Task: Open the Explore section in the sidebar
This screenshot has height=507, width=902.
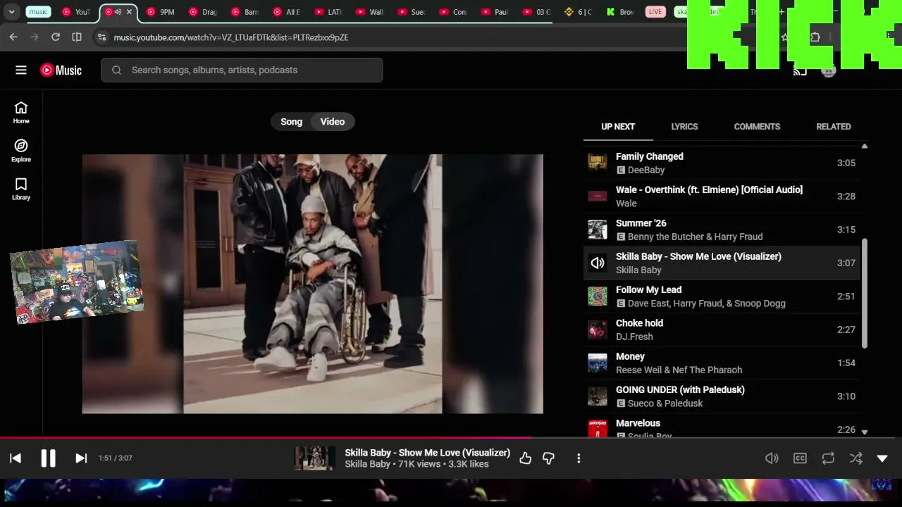Action: (21, 151)
